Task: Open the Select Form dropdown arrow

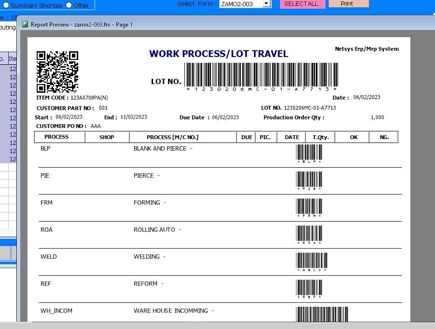Action: [x=266, y=4]
